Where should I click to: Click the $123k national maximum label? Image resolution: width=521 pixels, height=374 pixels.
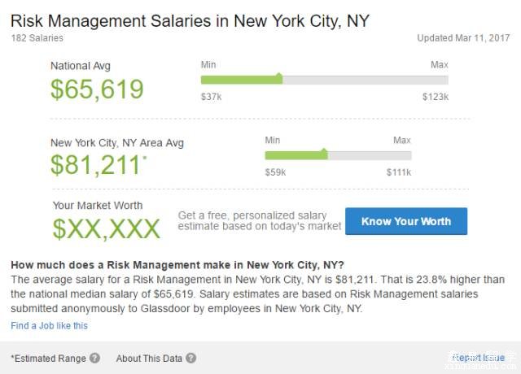[x=436, y=97]
